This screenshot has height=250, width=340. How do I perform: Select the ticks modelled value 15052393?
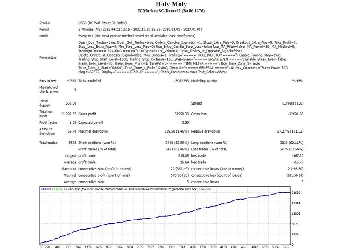point(181,81)
